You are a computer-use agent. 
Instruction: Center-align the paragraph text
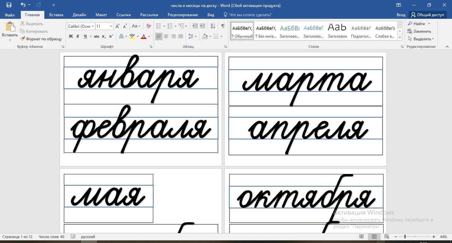[166, 36]
